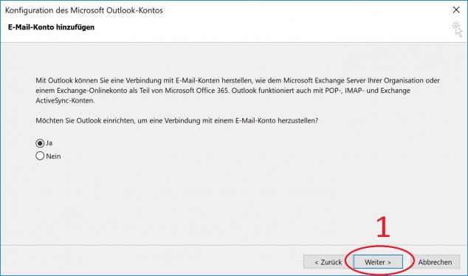
Task: Cancel setup via the Abbrechen button
Action: (x=435, y=262)
